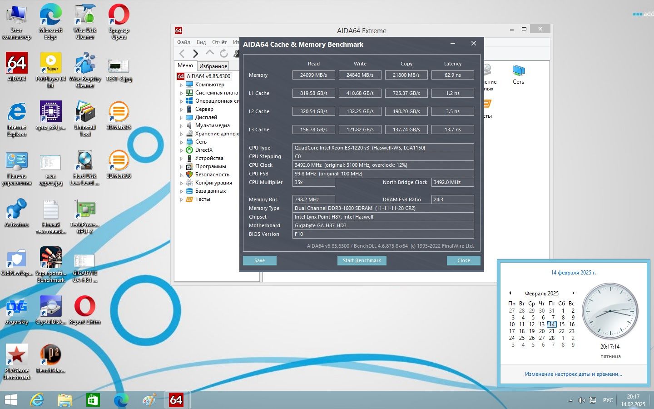
Task: Open Wise Registry Cleaner desktop icon
Action: tap(85, 70)
